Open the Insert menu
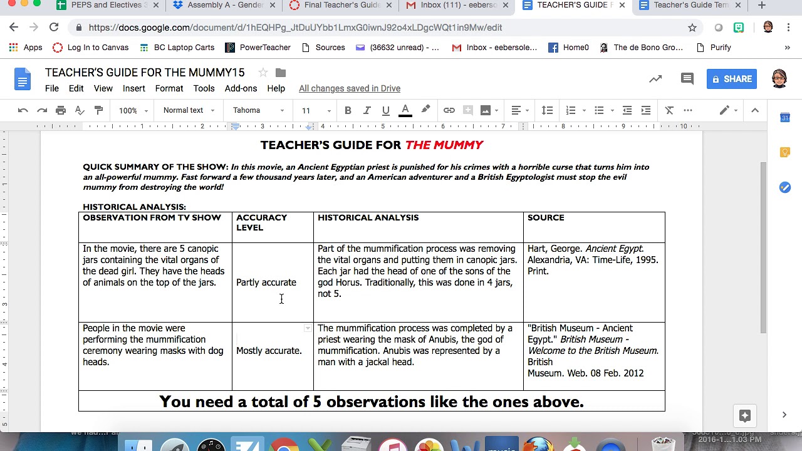 click(x=134, y=88)
